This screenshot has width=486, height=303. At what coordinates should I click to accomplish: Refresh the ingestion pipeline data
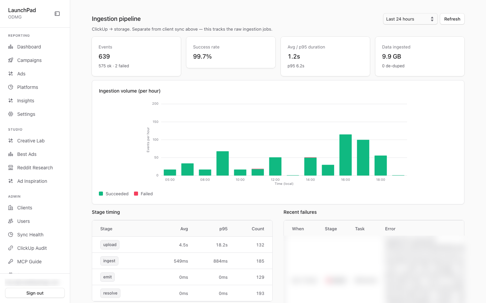[452, 19]
